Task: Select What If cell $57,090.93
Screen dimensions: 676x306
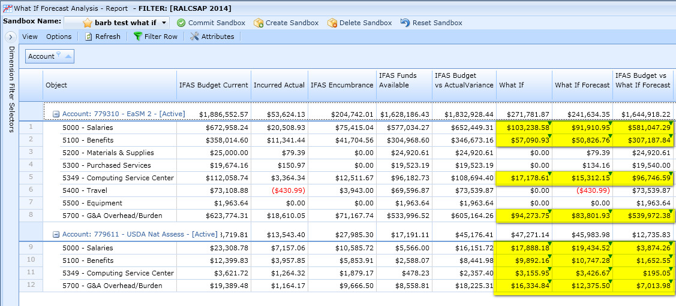Action: pyautogui.click(x=524, y=140)
